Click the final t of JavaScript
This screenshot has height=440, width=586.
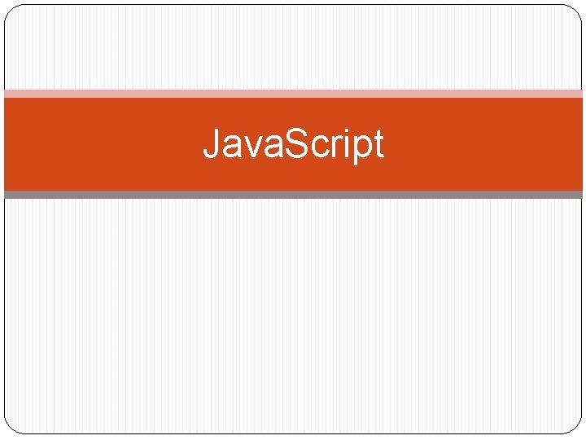[x=379, y=144]
